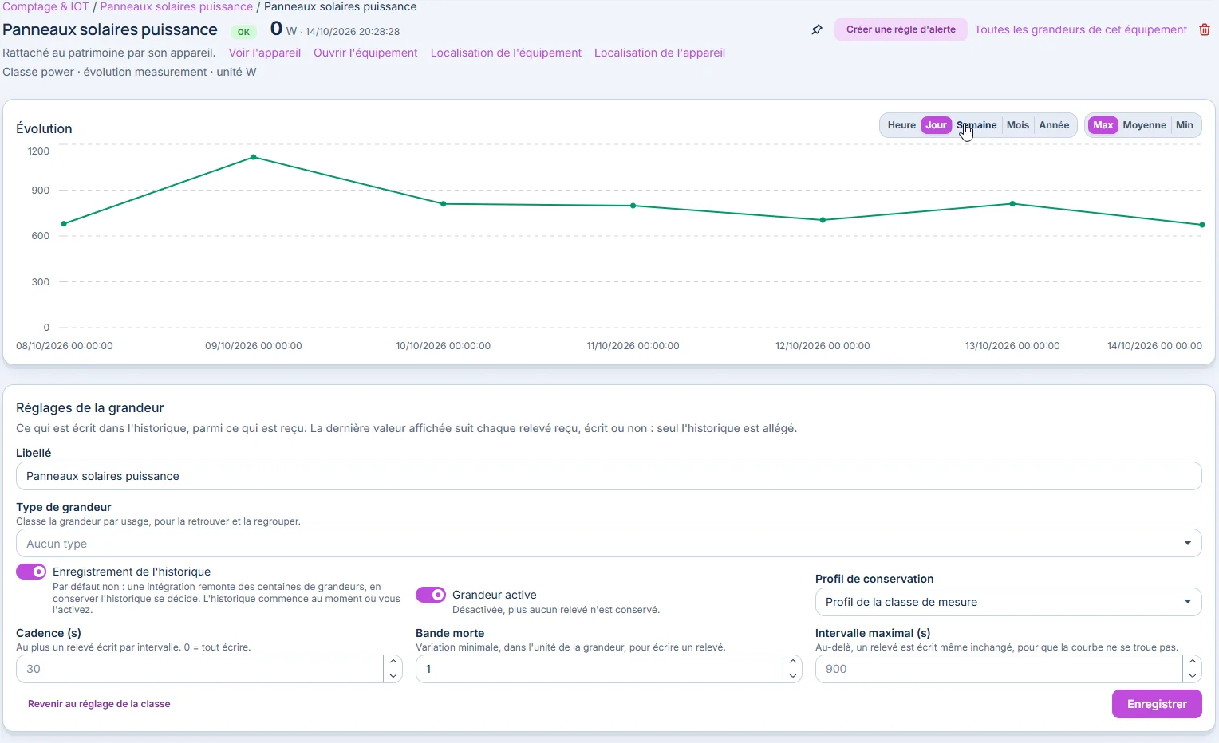Click the green OK status badge

pos(243,32)
